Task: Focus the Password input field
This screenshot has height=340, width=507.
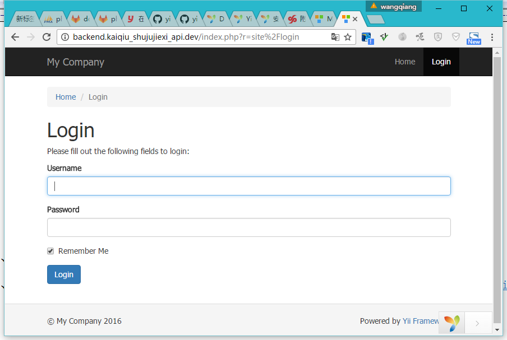Action: [x=249, y=227]
